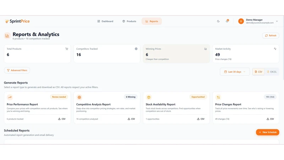Click the '1 opportunities' text

pyautogui.click(x=153, y=119)
